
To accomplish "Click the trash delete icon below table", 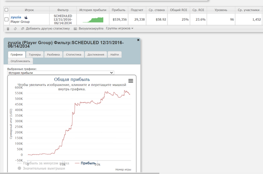I will (x=8, y=29).
